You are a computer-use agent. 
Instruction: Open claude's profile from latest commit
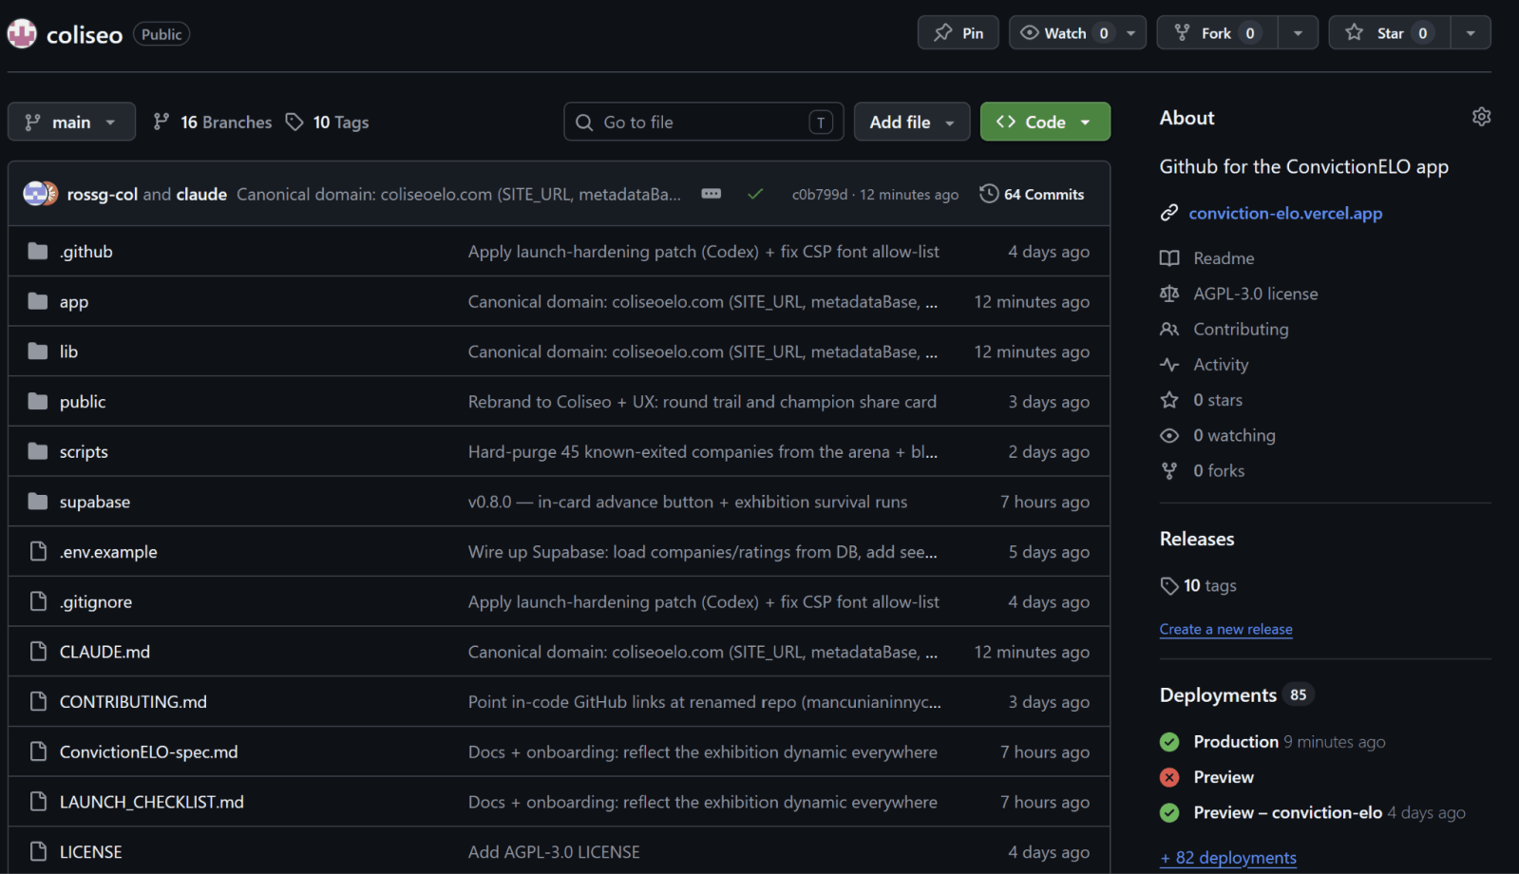pyautogui.click(x=201, y=194)
